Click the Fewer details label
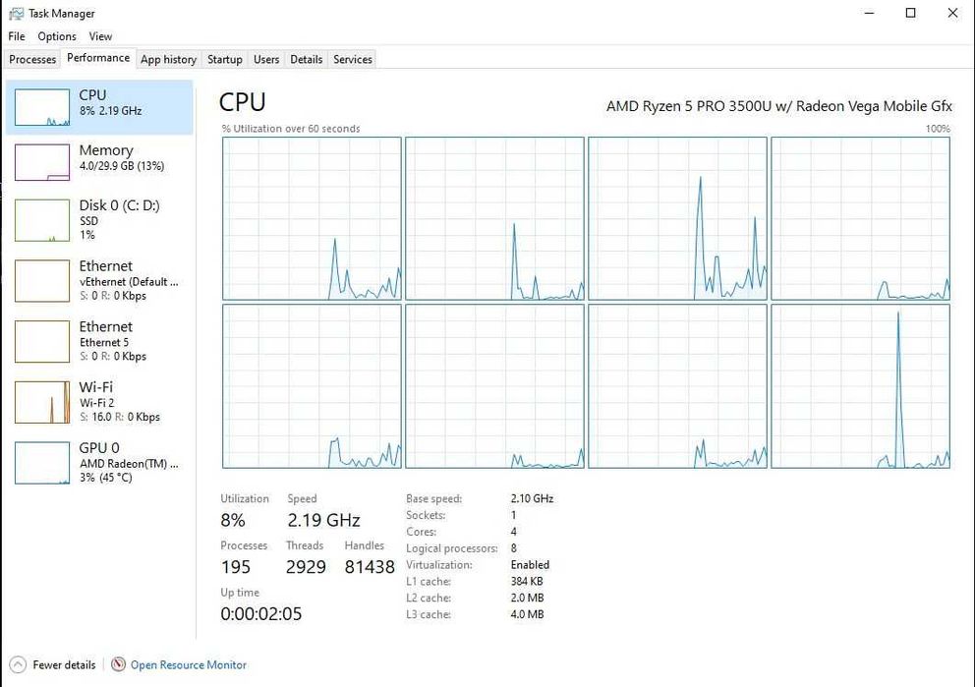Image resolution: width=975 pixels, height=687 pixels. coord(64,664)
